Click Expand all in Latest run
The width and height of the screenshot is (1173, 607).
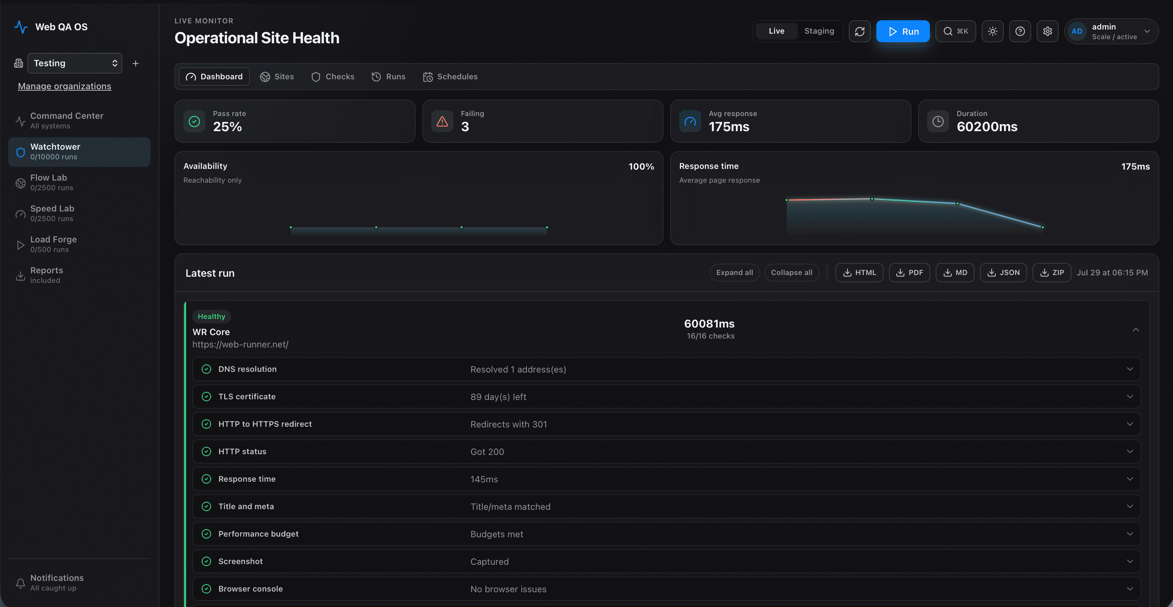(734, 273)
